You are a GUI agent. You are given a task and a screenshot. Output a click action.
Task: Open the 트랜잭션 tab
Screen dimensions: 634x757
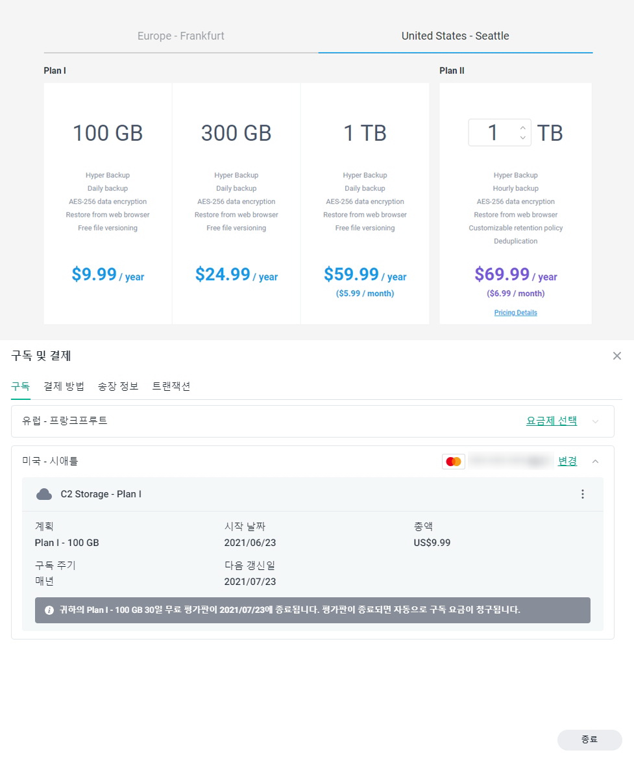tap(171, 386)
